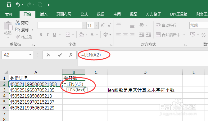The width and height of the screenshot is (208, 121).
Task: Increase the indent
Action: click(x=149, y=35)
